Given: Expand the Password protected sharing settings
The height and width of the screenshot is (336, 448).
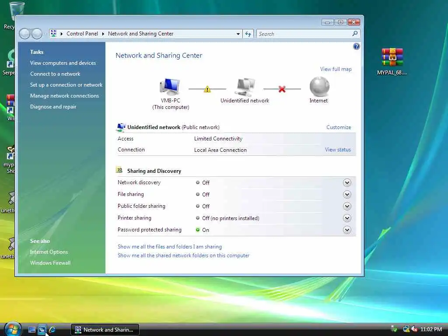Looking at the screenshot, I should pos(347,230).
